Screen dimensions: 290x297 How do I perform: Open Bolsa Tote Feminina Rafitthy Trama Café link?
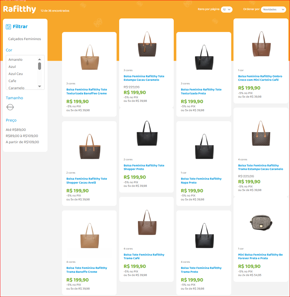[144, 257]
